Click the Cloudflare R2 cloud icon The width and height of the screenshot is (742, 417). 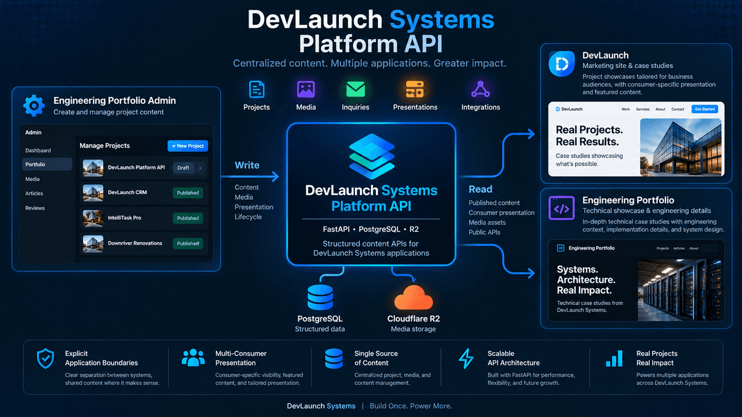pos(413,298)
